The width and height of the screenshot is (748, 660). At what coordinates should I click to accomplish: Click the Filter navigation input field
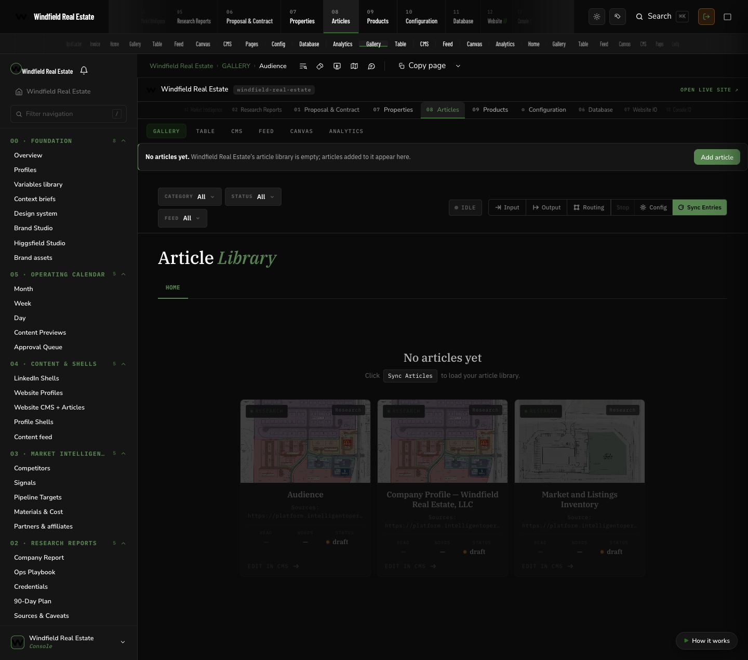69,114
